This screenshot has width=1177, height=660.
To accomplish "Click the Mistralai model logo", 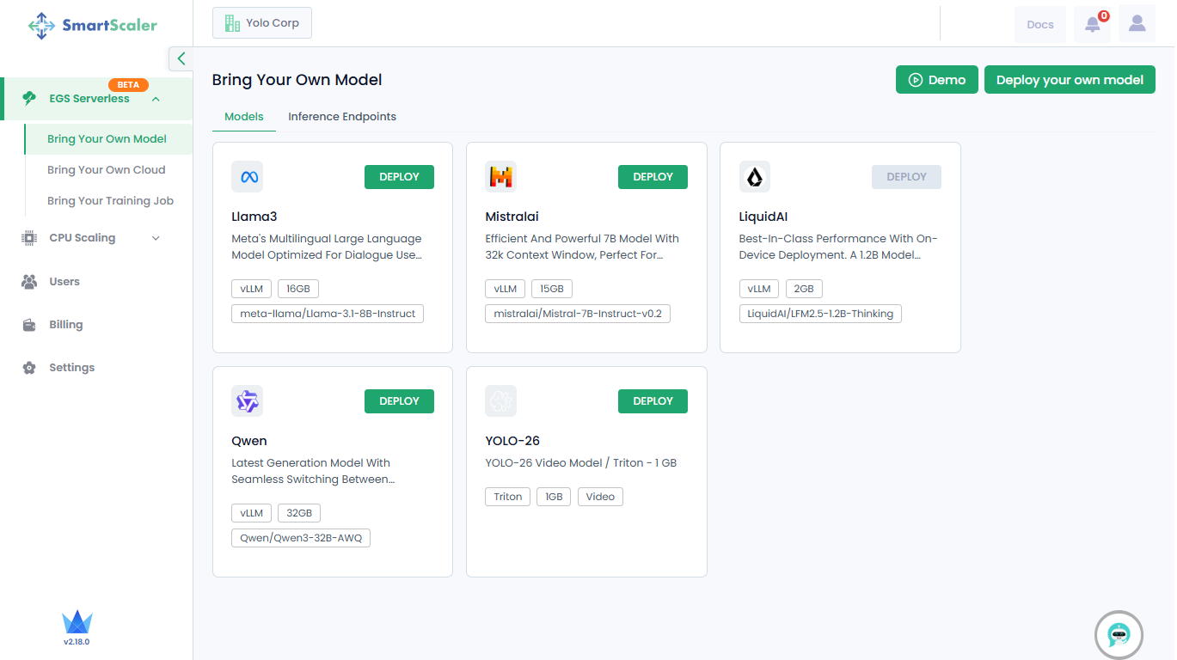I will click(500, 177).
